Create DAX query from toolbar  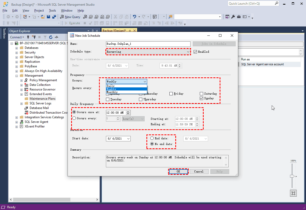108,17
